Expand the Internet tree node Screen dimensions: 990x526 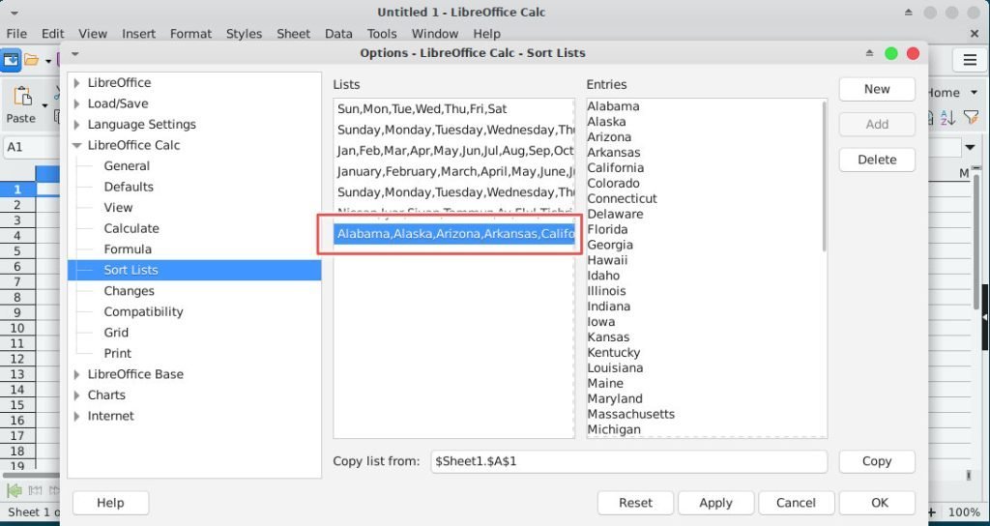[76, 416]
